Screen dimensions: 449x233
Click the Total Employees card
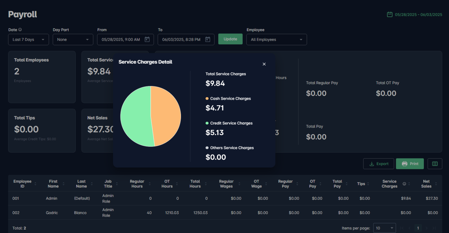tap(42, 77)
